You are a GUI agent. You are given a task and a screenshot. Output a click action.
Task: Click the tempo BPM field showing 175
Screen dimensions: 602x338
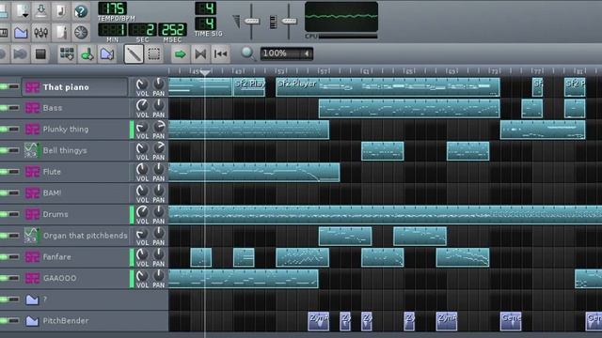pos(113,8)
